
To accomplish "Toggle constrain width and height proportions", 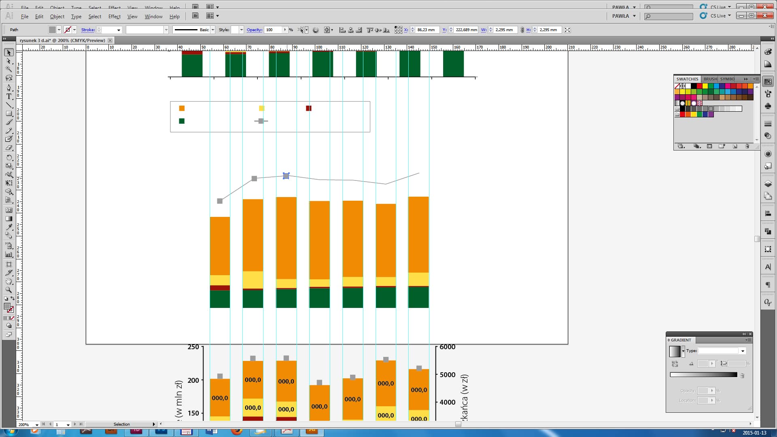I will (522, 30).
